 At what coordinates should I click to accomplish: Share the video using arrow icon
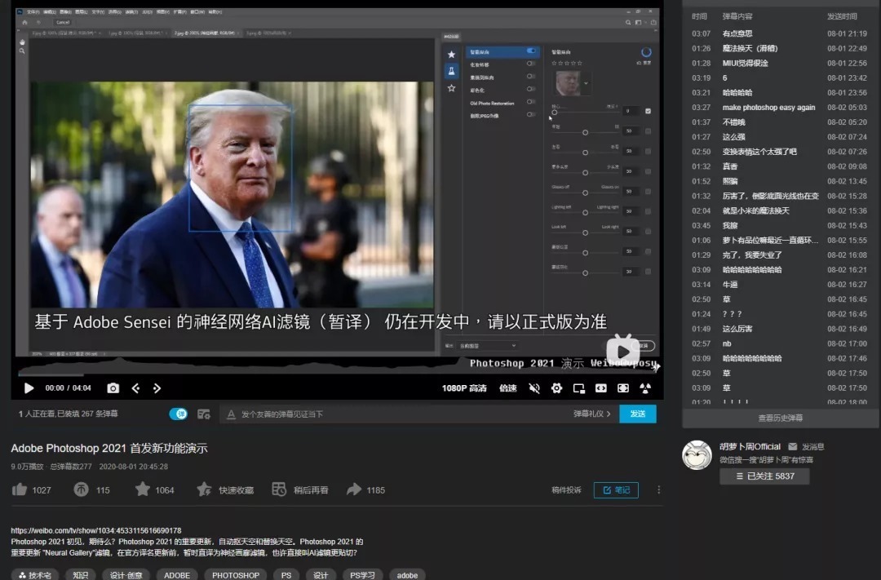[354, 489]
